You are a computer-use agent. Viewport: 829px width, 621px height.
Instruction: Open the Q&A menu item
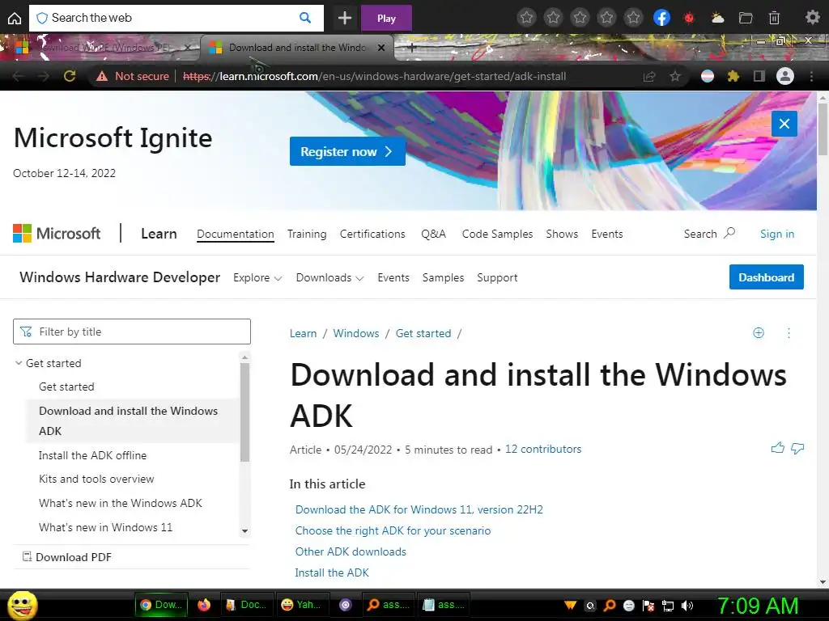point(434,234)
